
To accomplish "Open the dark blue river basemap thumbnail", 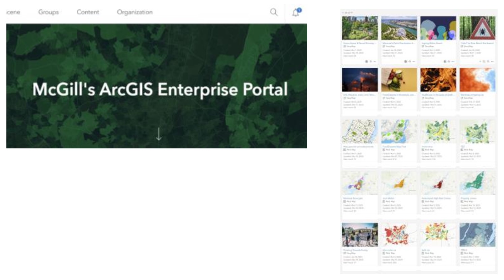I will [x=477, y=235].
